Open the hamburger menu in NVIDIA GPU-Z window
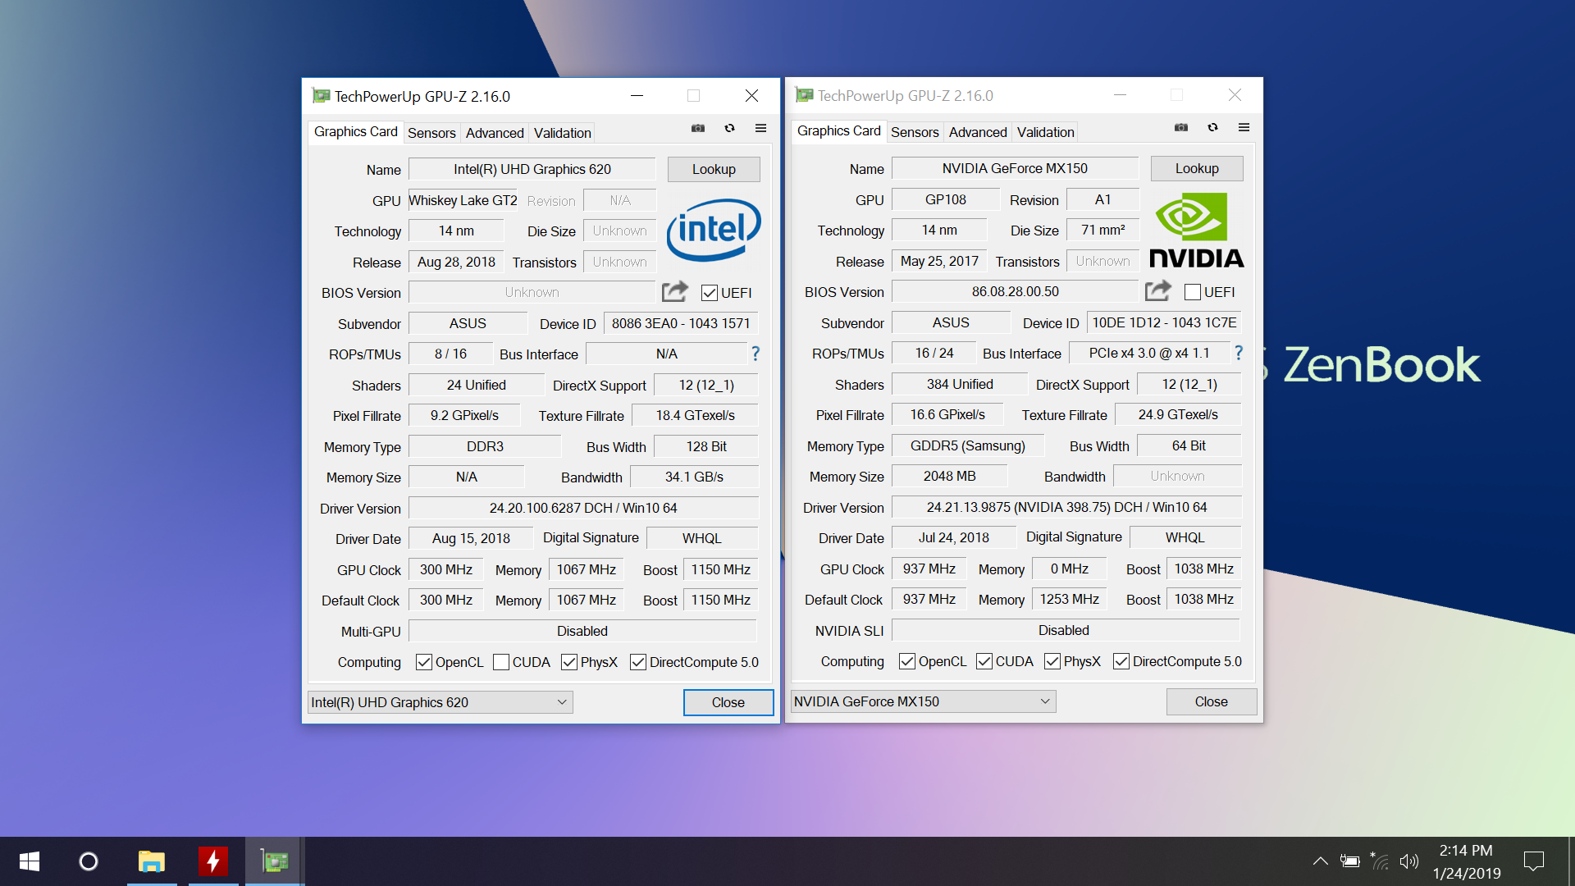 pos(1244,127)
